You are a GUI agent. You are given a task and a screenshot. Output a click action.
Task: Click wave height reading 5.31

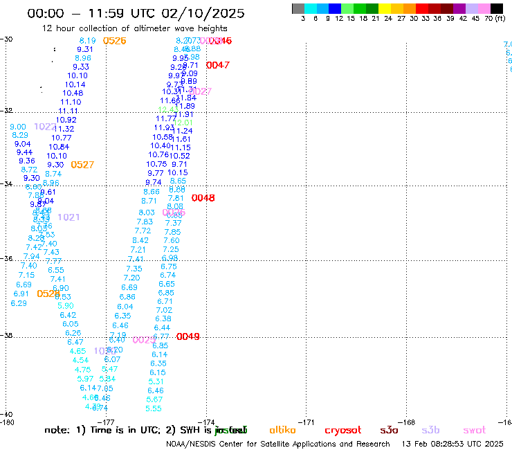click(156, 381)
